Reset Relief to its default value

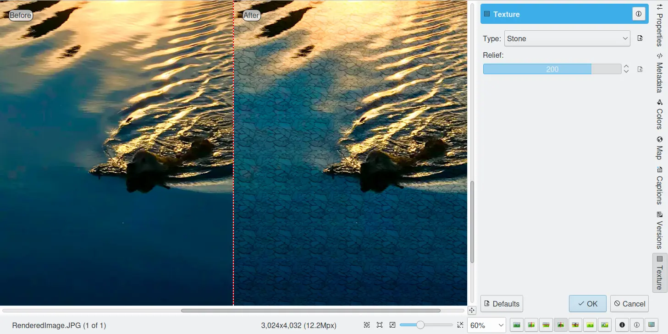[x=640, y=69]
